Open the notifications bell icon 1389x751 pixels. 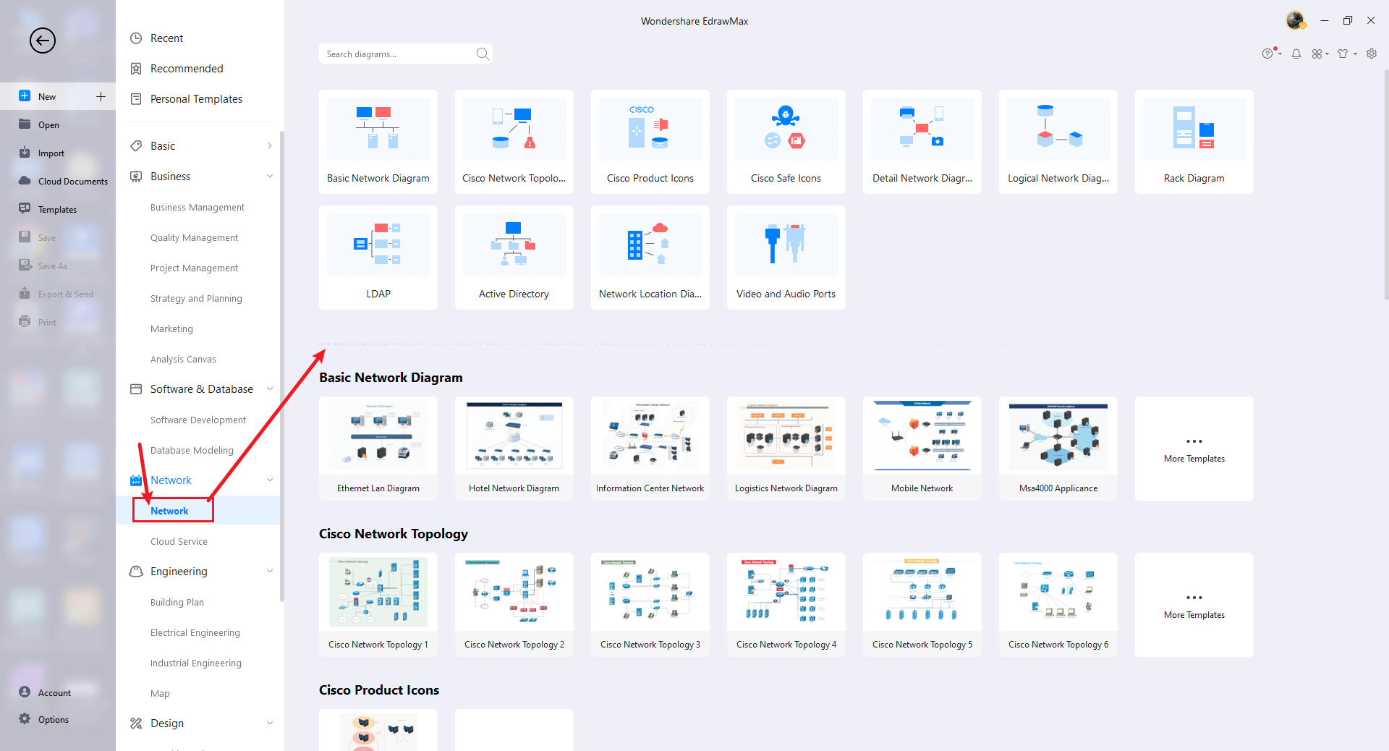[x=1296, y=54]
